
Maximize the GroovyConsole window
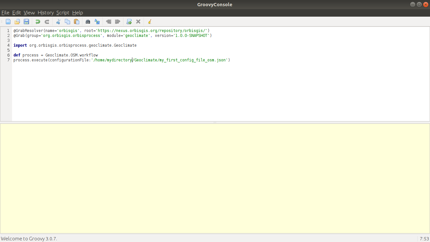point(419,4)
